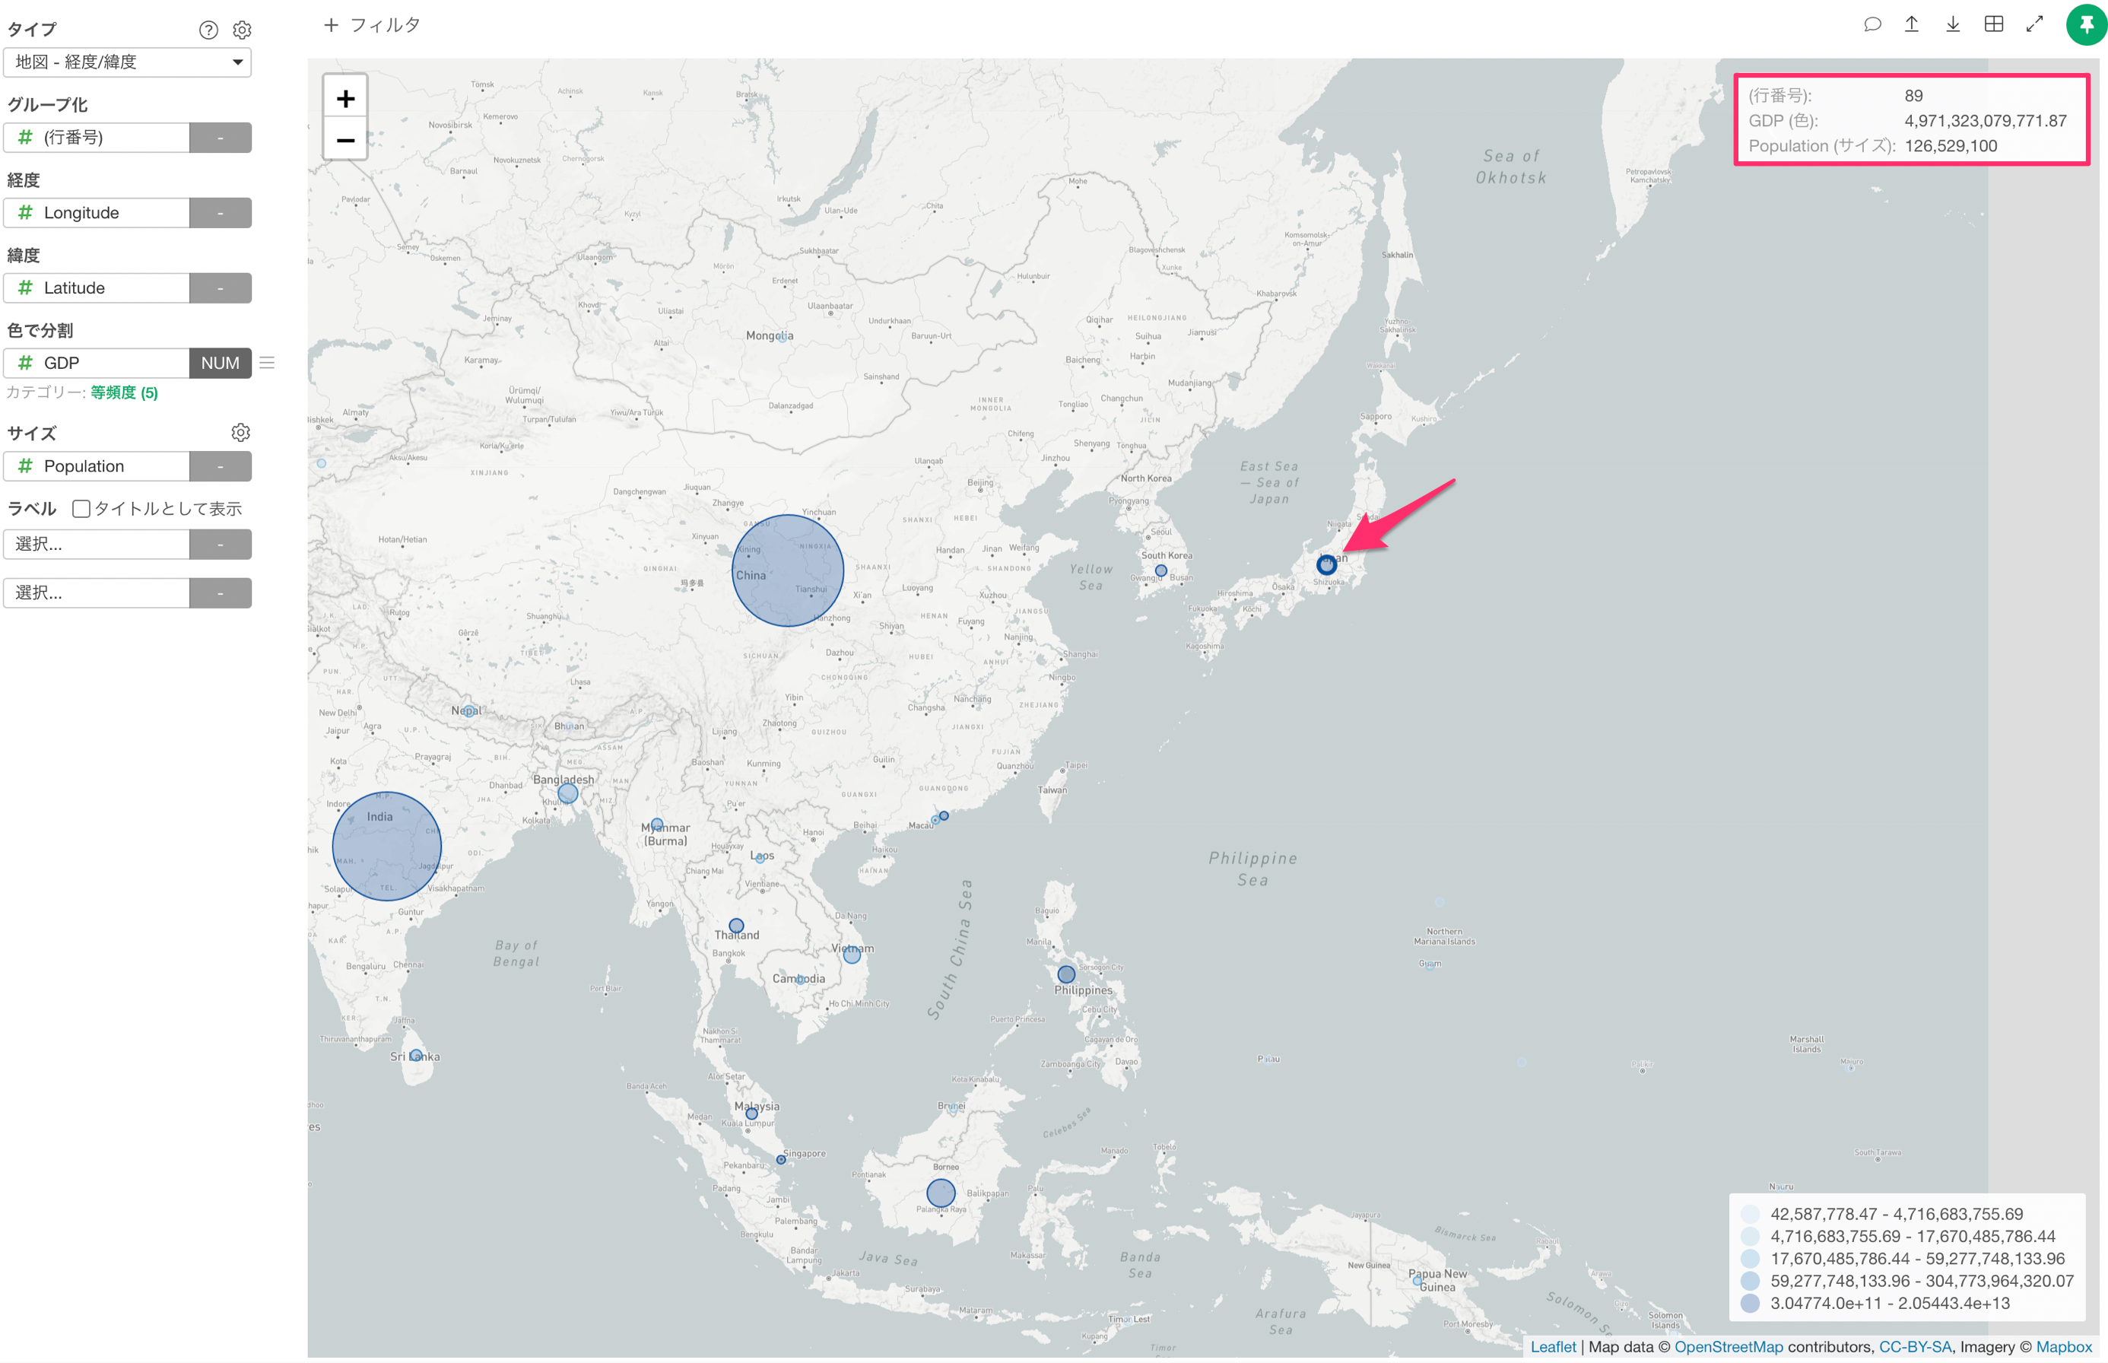Image resolution: width=2108 pixels, height=1363 pixels.
Task: Open the OpenStreetMap link
Action: coord(1728,1346)
